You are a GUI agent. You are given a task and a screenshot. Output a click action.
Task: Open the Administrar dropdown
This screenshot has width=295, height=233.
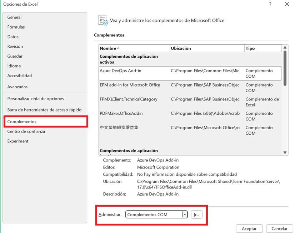pyautogui.click(x=156, y=214)
